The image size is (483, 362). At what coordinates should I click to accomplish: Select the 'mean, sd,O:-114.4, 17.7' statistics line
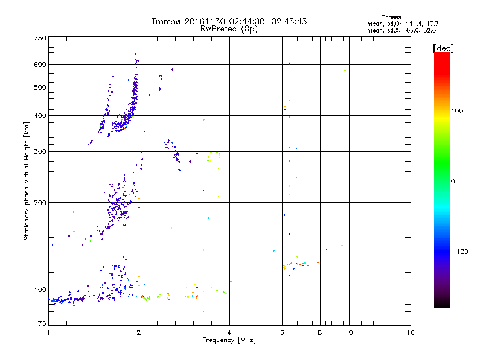[x=403, y=24]
